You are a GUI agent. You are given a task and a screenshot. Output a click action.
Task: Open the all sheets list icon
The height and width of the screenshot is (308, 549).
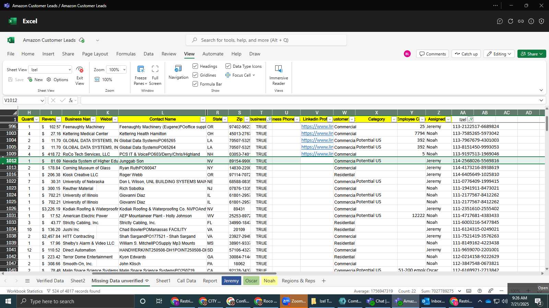27,281
